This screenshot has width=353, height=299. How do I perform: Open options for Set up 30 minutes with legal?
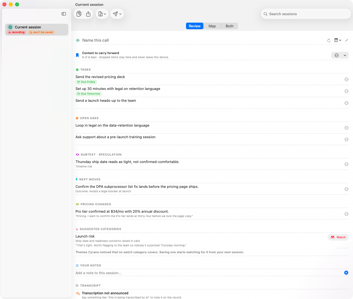(346, 91)
